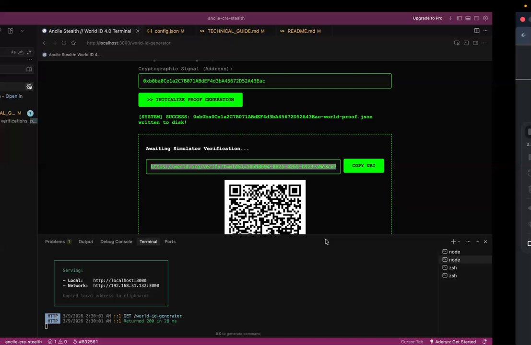Toggle search details with the ellipsis under search

coord(30,60)
